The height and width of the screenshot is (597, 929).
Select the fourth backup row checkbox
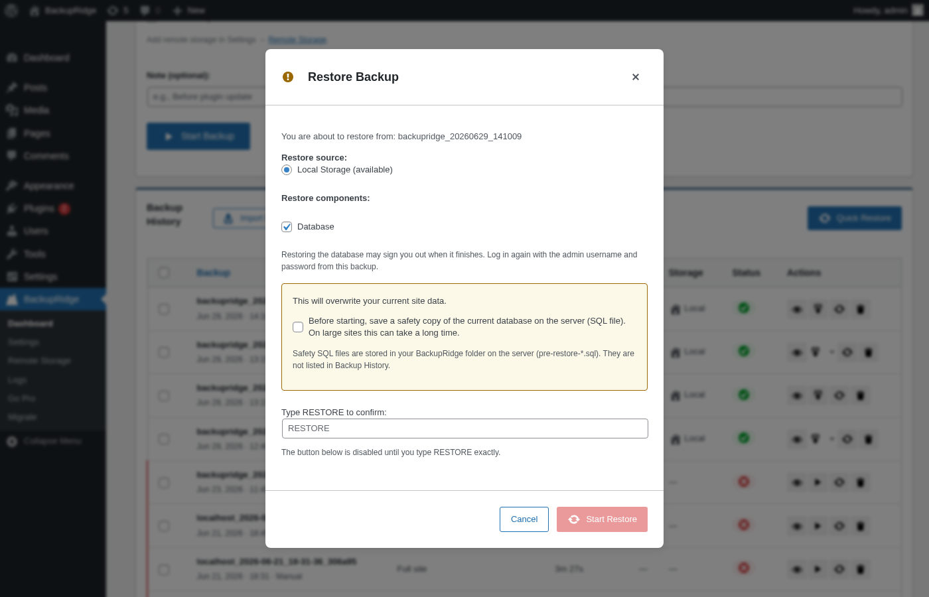pyautogui.click(x=164, y=439)
